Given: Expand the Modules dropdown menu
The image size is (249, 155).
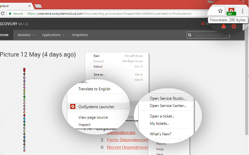Looking at the screenshot, I should tap(26, 35).
